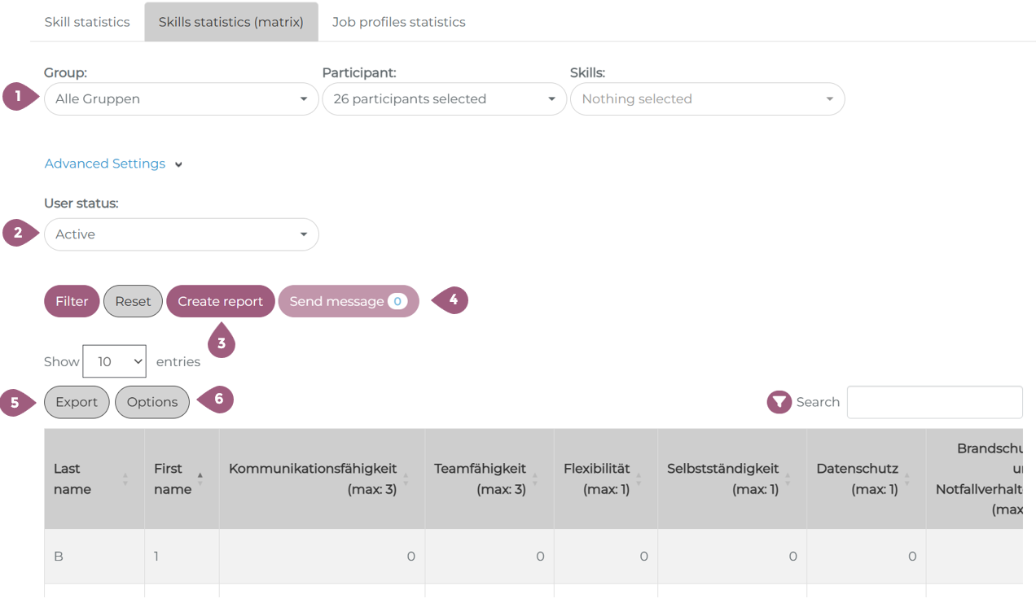Image resolution: width=1036 pixels, height=603 pixels.
Task: Change the Show entries count selector
Action: 114,361
